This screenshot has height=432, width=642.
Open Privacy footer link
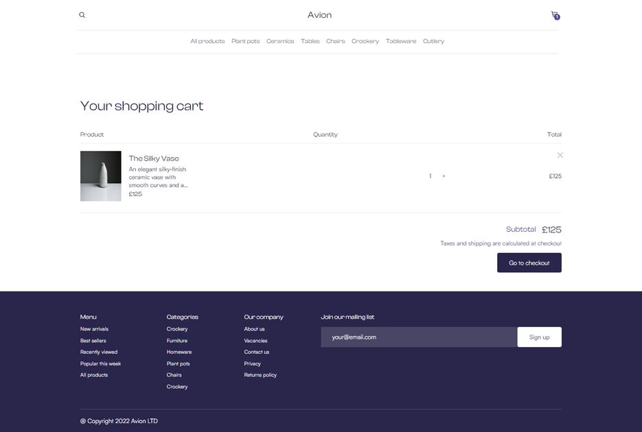[252, 363]
